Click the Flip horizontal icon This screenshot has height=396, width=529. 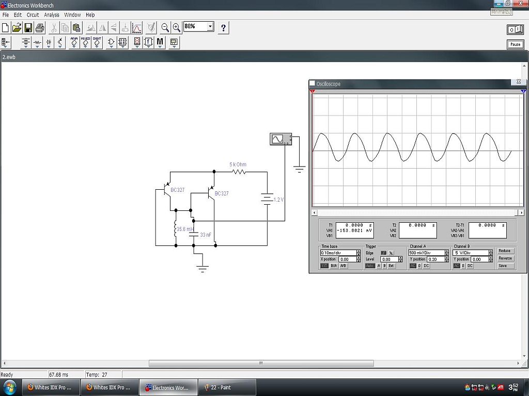point(102,28)
